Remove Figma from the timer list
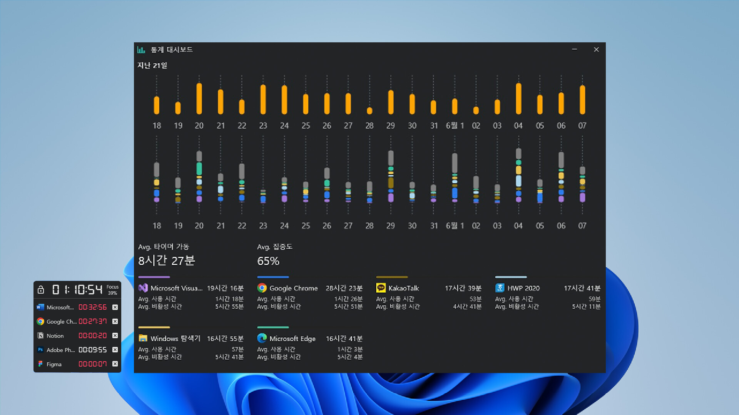The image size is (739, 415). point(115,364)
